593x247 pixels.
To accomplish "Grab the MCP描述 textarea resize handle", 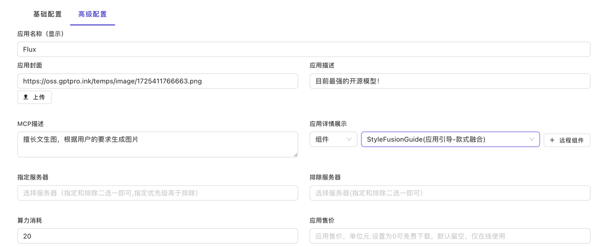I will (x=295, y=154).
